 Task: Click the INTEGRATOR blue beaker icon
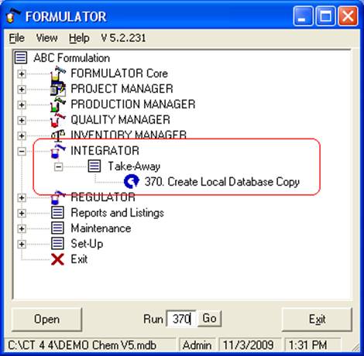coord(58,151)
